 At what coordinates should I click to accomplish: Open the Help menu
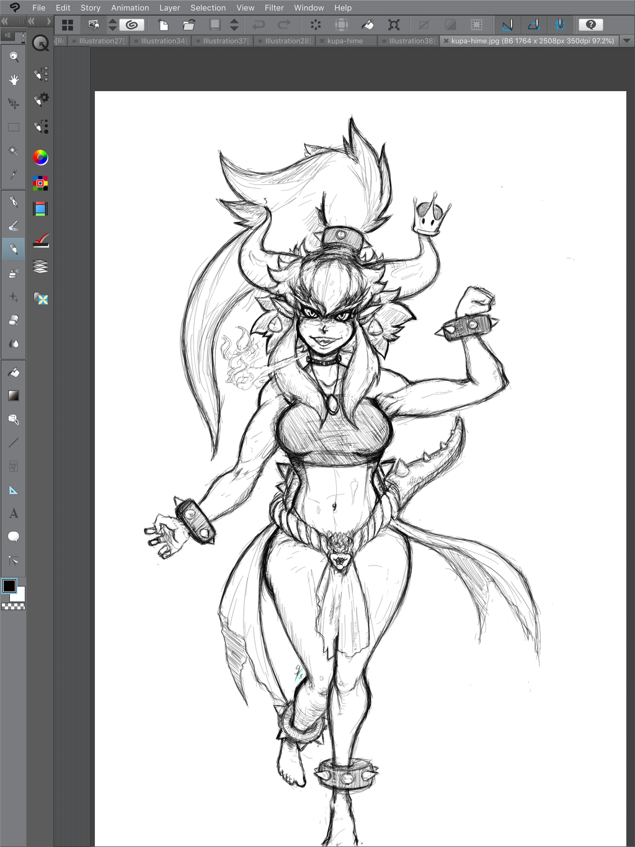pyautogui.click(x=343, y=8)
